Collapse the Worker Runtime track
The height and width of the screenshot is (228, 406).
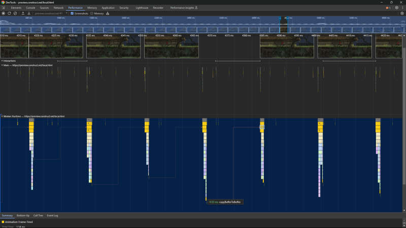(2, 116)
